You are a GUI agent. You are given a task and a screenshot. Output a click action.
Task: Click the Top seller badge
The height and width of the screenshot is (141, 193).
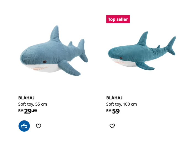(x=118, y=19)
